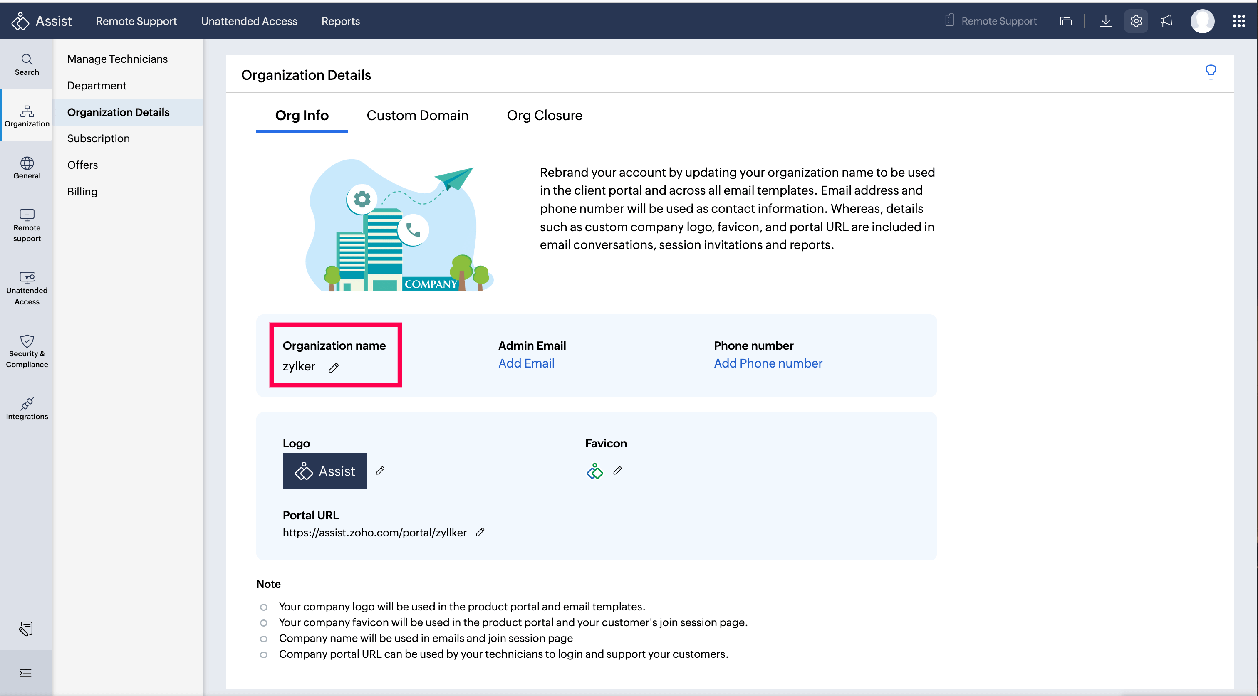Select Manage Technicians in the side menu
This screenshot has height=696, width=1258.
tap(117, 59)
